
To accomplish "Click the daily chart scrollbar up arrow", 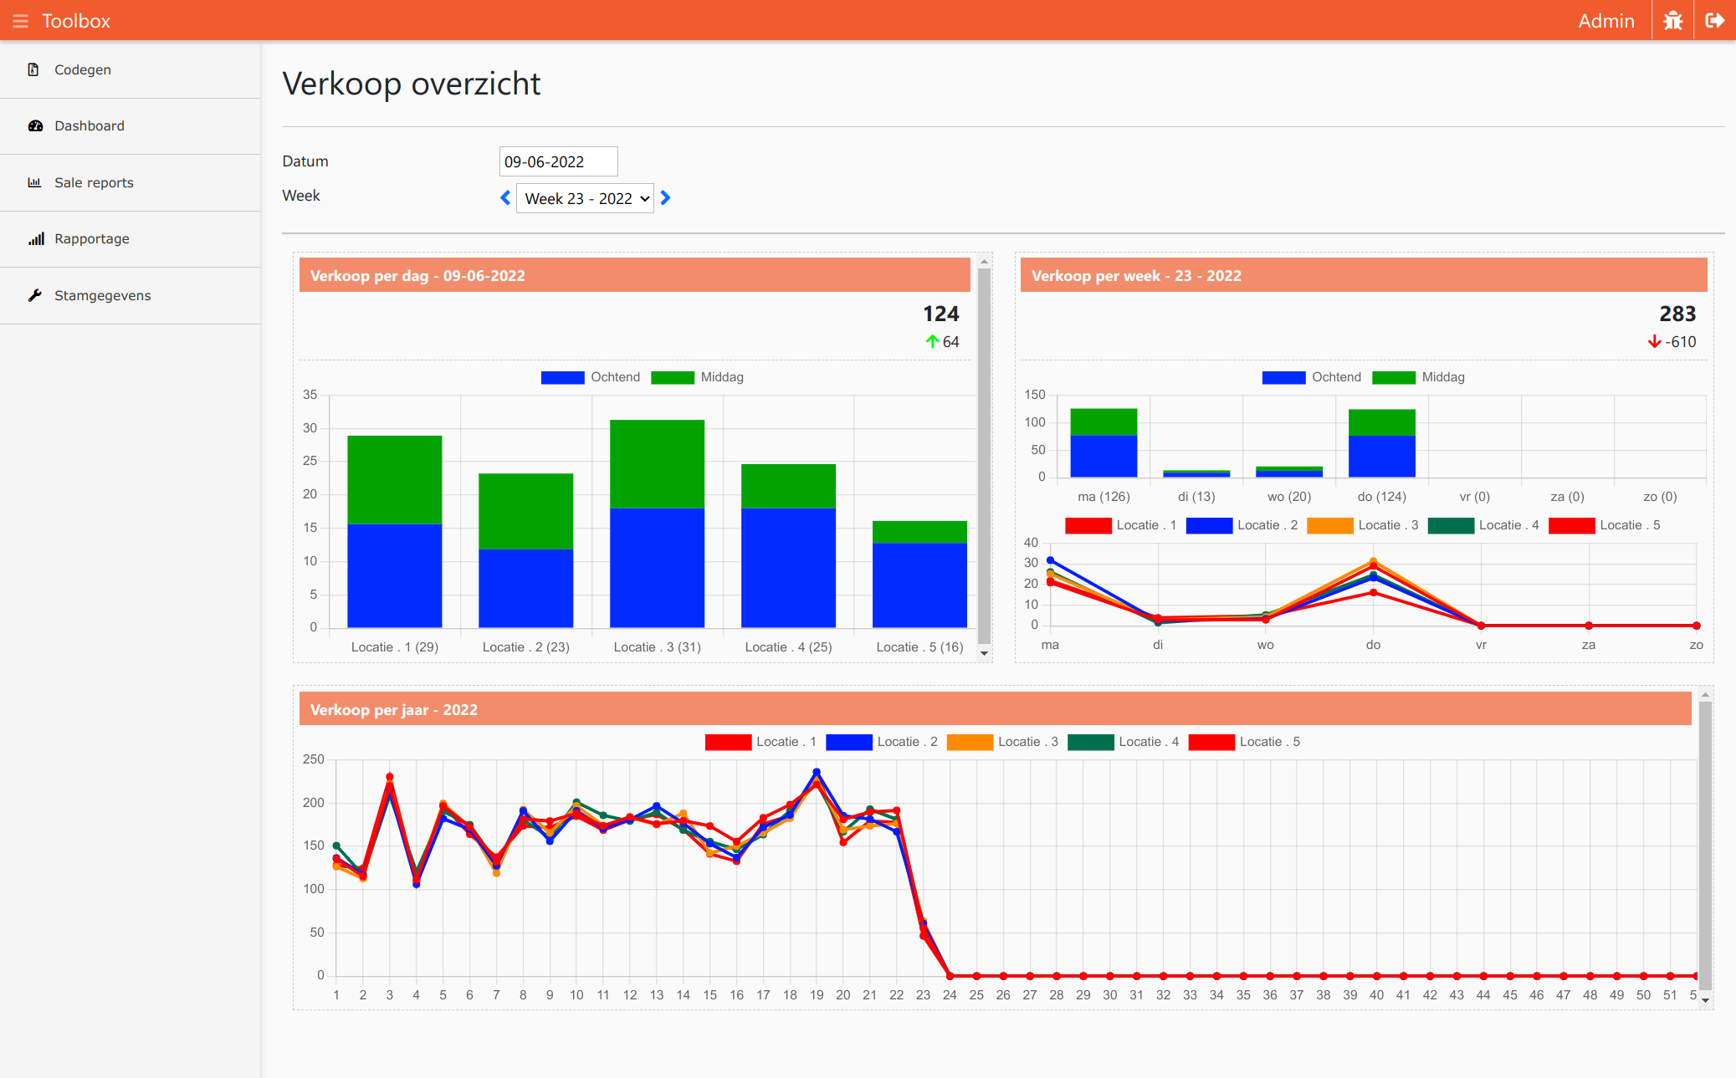I will point(985,261).
